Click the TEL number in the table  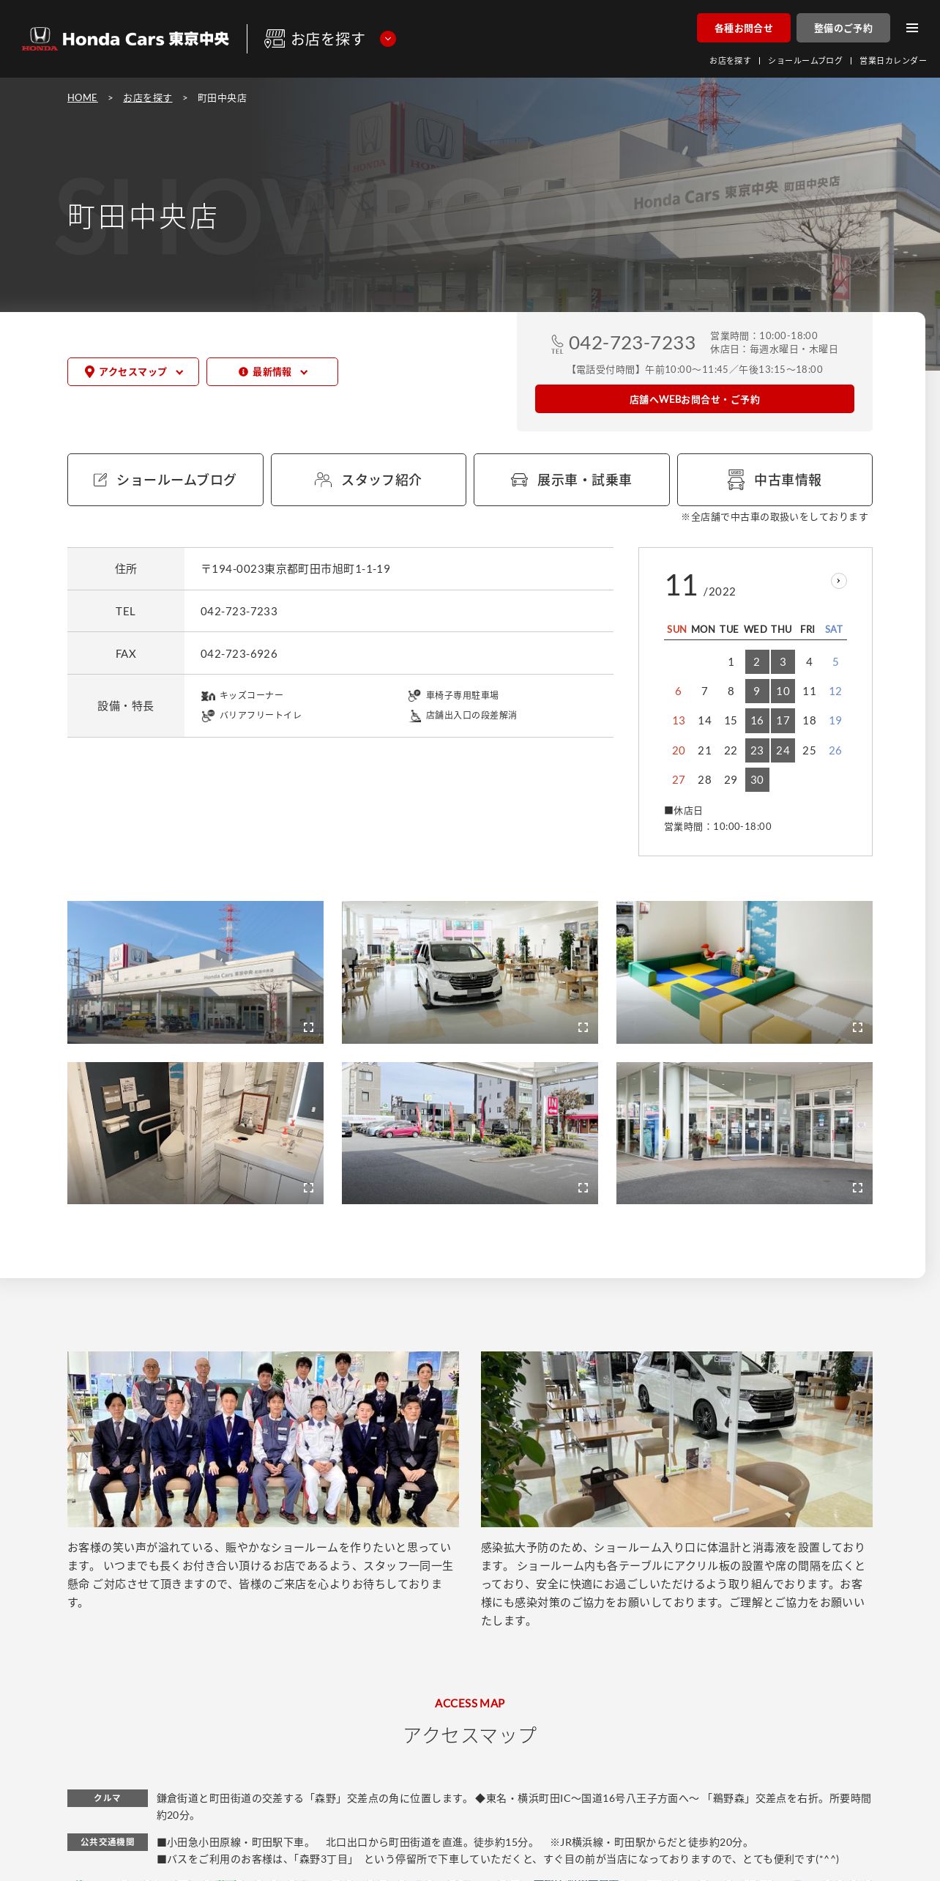[x=239, y=612]
